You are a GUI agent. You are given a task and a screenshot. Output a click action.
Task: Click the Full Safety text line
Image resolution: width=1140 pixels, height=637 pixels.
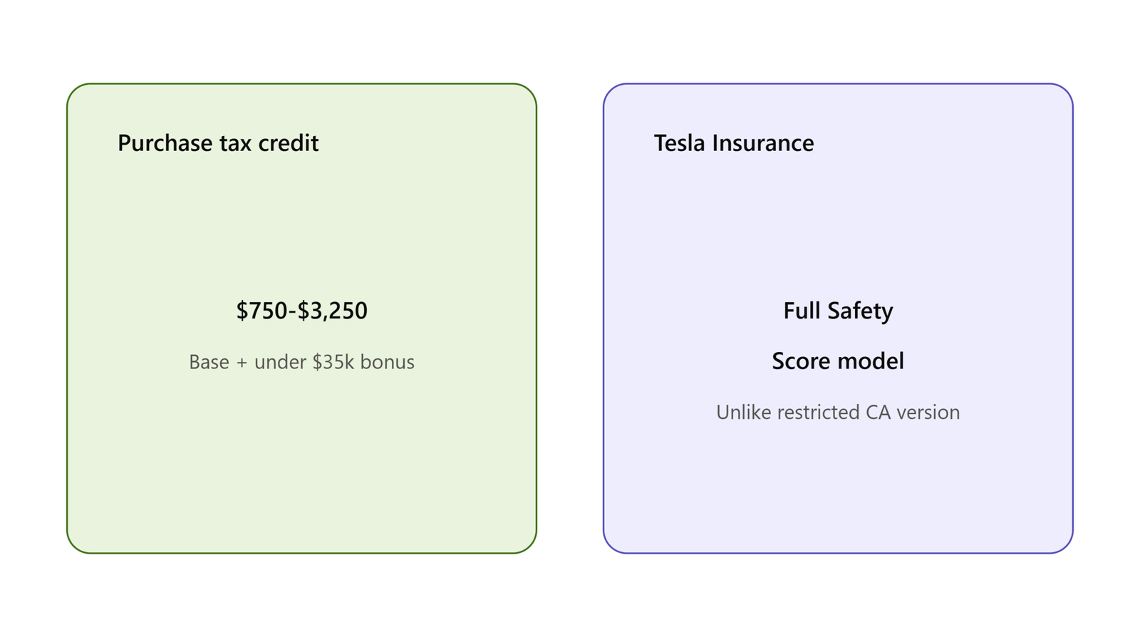pyautogui.click(x=838, y=311)
